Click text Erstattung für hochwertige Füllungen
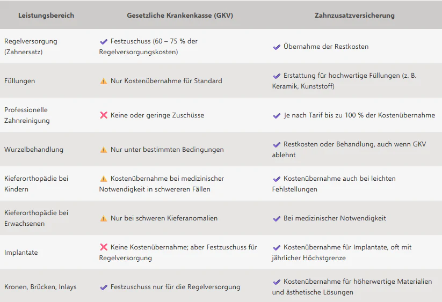This screenshot has width=442, height=302. coord(342,76)
